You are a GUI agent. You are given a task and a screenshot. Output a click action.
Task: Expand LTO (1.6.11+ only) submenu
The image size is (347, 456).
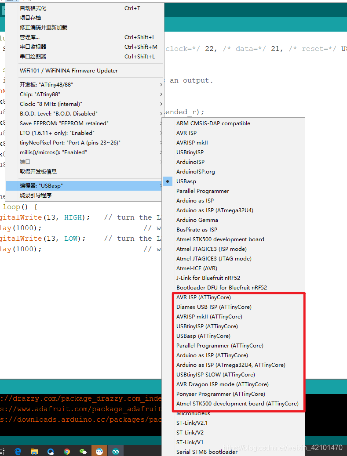(x=84, y=133)
